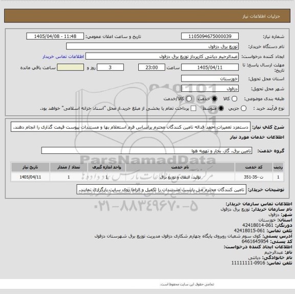Screen dimensions: 295x294
Task: Click the postal code 6461645954
Action: tap(255, 242)
